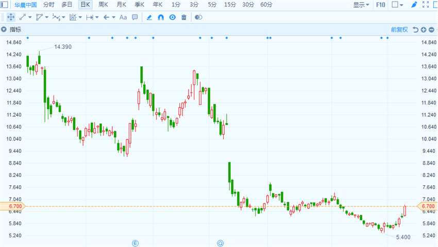Click the 华晨中国 stock name link
This screenshot has height=247, width=438.
(25, 5)
